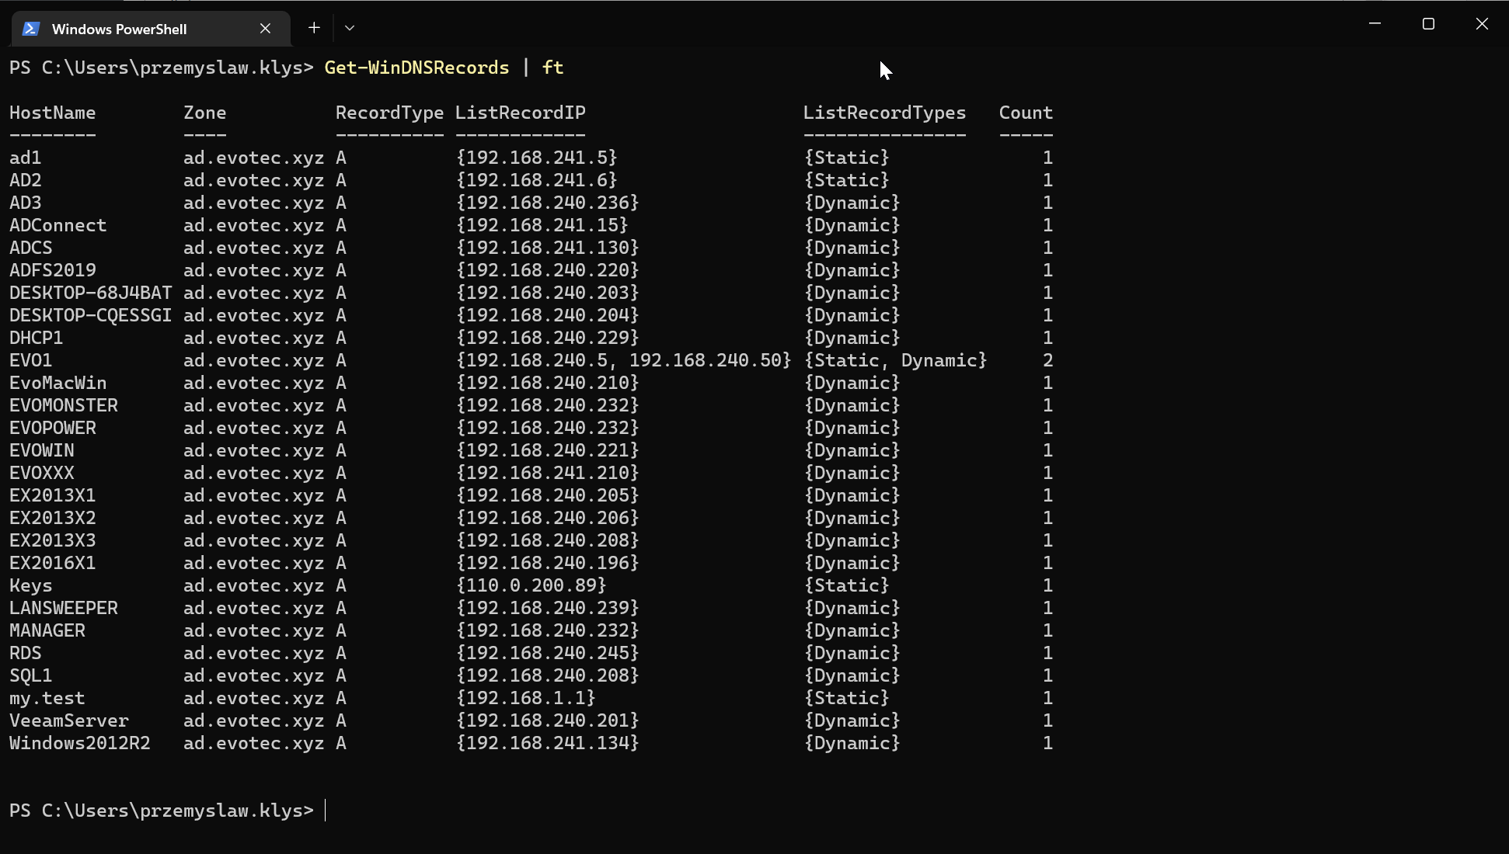Click the {Static, Dynamic} record types value
1509x854 pixels.
tap(895, 360)
